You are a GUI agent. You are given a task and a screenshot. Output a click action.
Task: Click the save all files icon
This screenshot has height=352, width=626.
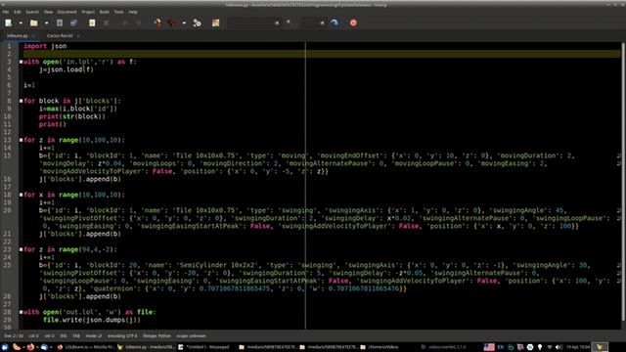[73, 23]
